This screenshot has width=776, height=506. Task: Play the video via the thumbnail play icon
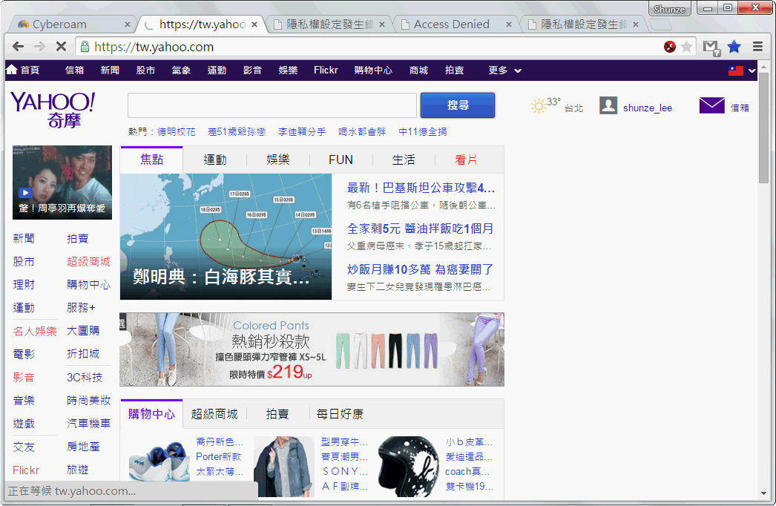25,193
